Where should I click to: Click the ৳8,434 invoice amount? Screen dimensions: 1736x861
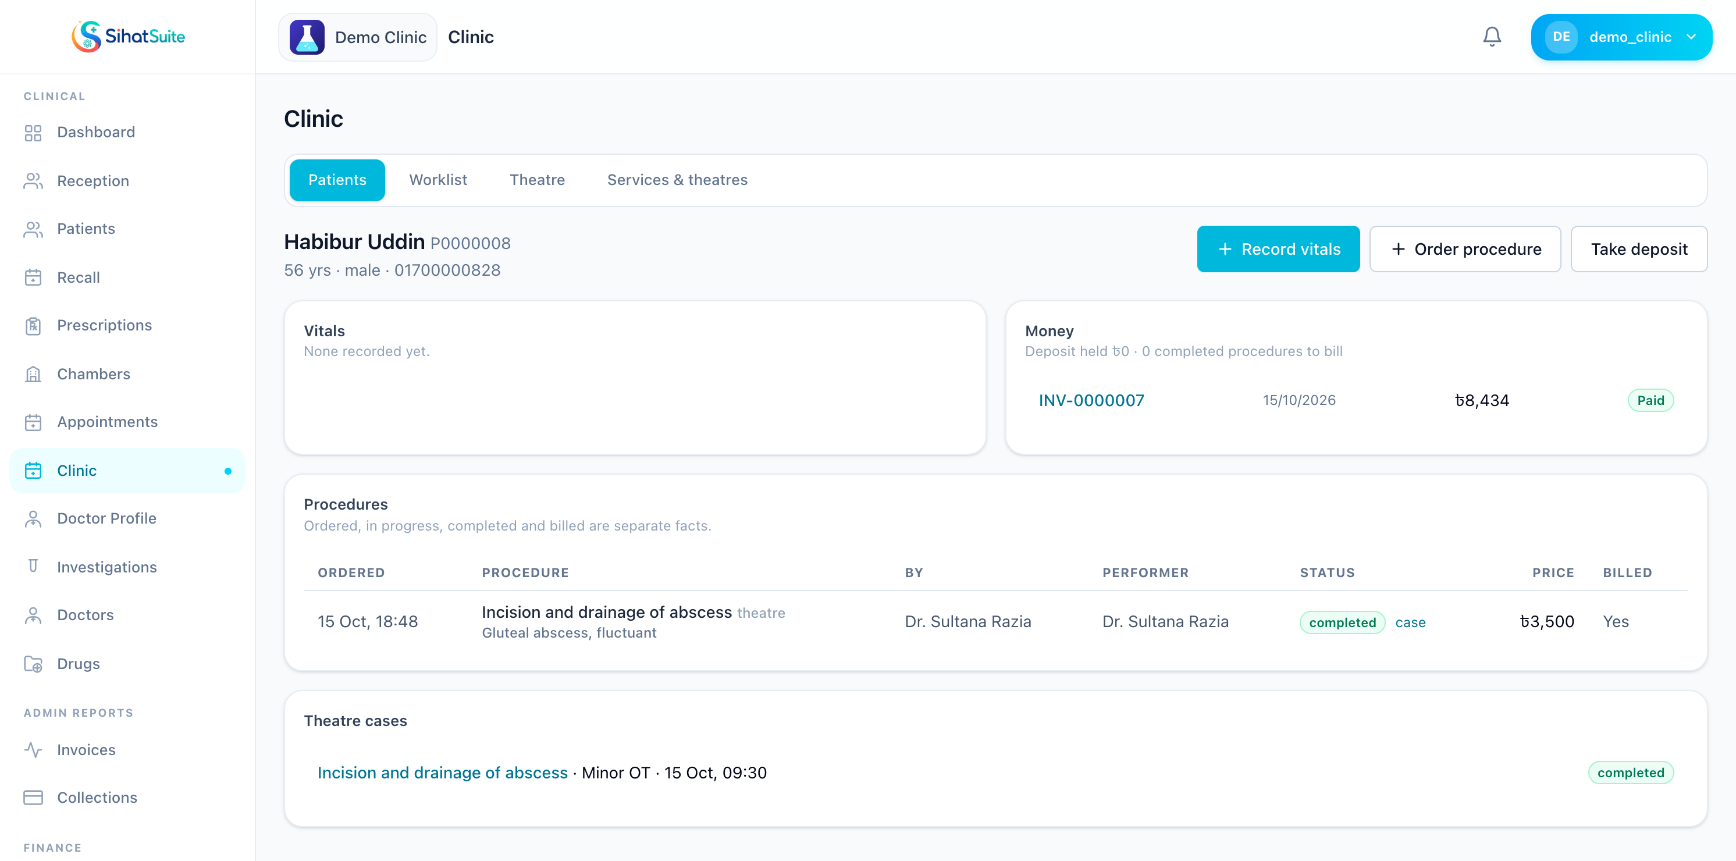1482,401
